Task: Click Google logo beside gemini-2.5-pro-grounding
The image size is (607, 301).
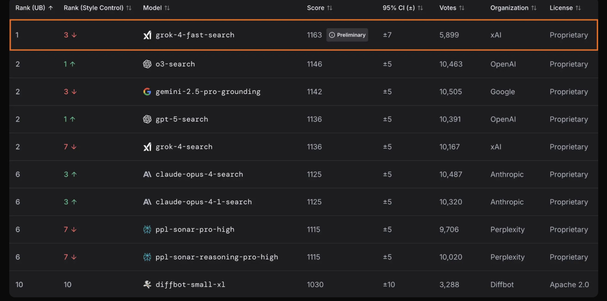Action: click(147, 92)
